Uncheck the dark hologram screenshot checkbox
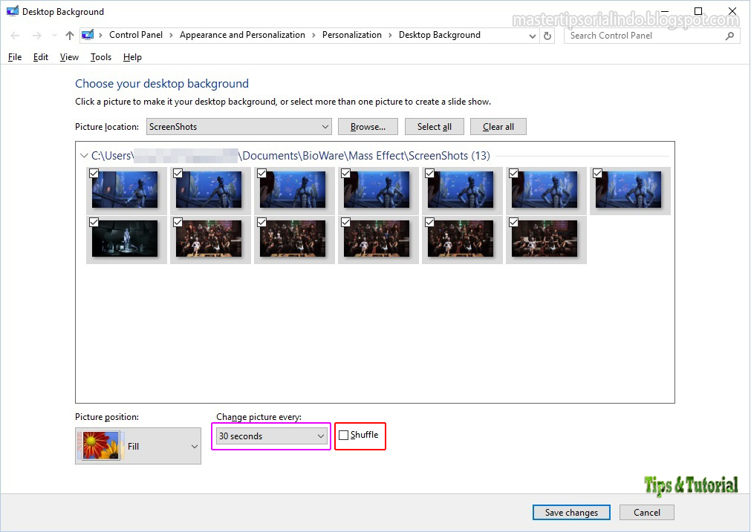Screen dimensions: 751x532 click(94, 222)
